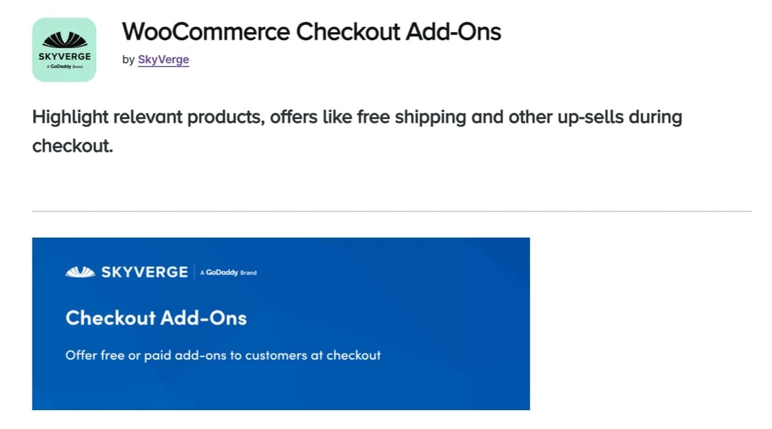The width and height of the screenshot is (772, 429).
Task: Click the SKYVERGE wordmark in the blue banner
Action: point(144,272)
